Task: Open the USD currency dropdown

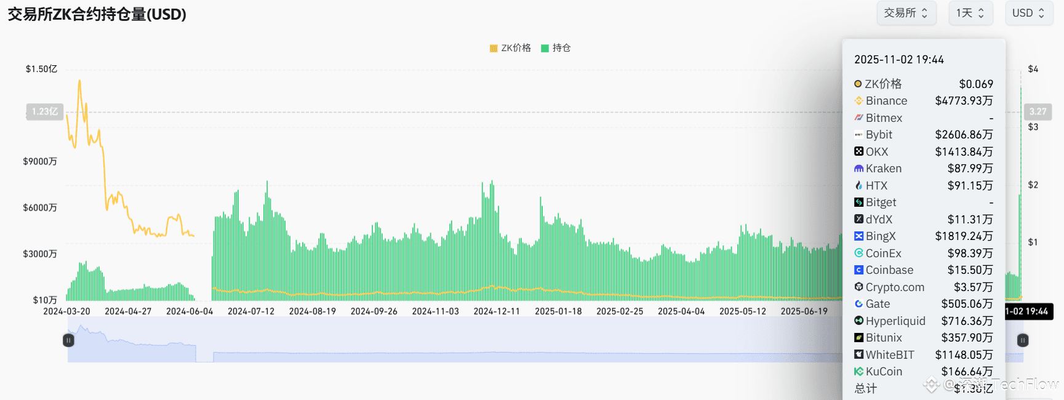Action: click(1029, 13)
